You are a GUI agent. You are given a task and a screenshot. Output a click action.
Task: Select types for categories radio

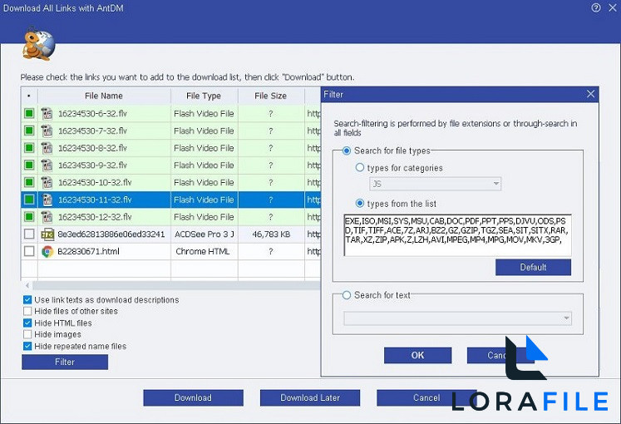coord(360,167)
